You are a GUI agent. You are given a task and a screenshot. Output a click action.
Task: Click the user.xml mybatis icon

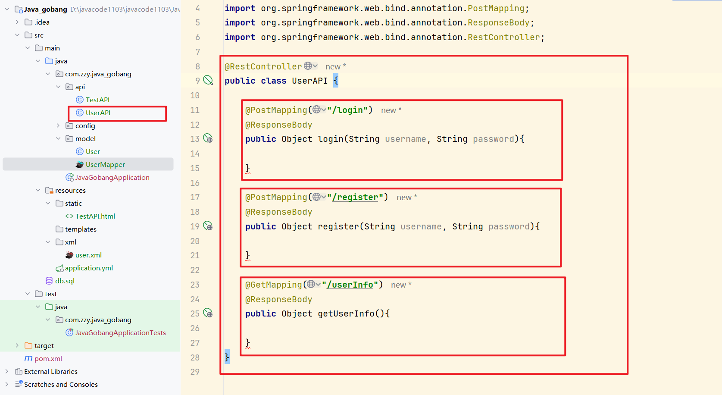point(69,255)
